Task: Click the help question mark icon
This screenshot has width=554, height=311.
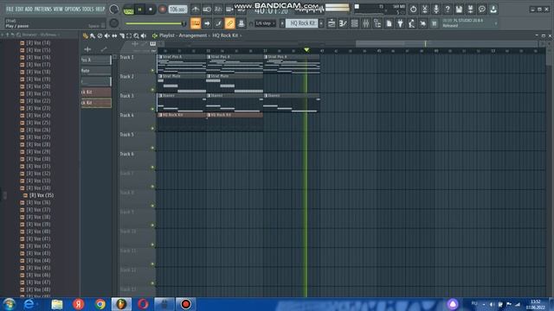Action: [x=448, y=10]
